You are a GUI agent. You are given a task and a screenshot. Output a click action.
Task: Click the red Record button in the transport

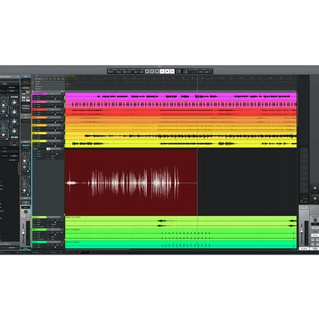(167, 71)
